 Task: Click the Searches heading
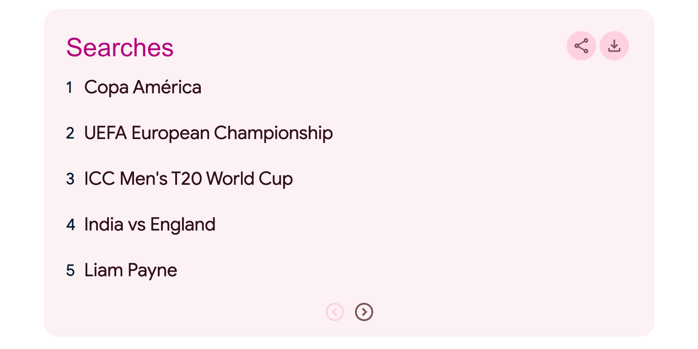click(120, 47)
